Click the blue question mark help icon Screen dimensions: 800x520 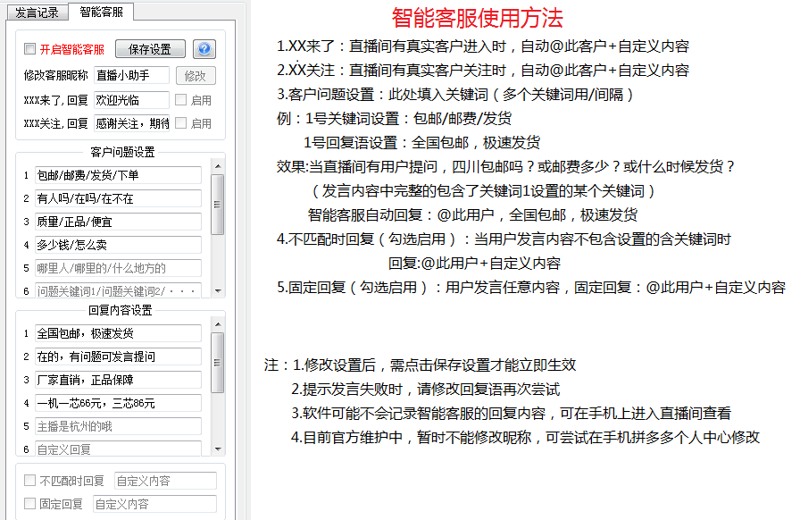click(x=204, y=49)
